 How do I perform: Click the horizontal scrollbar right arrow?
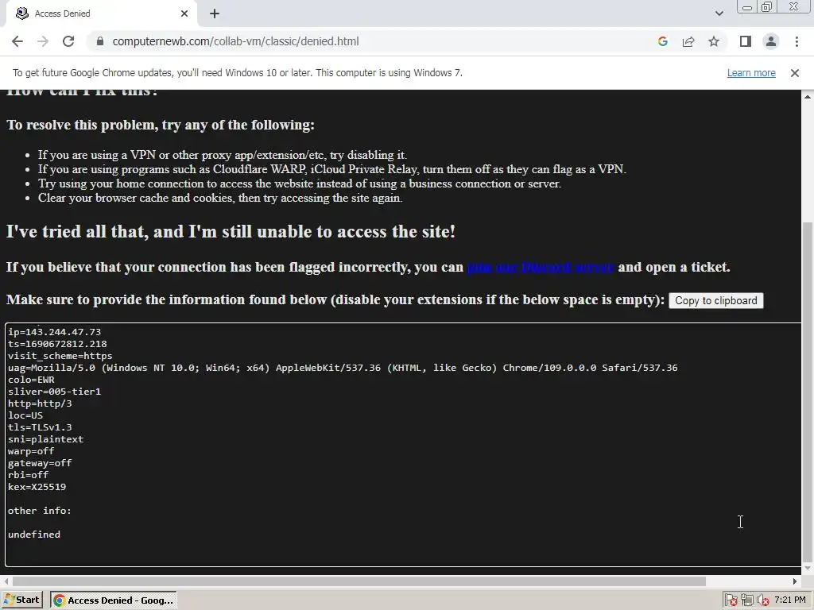pyautogui.click(x=795, y=581)
